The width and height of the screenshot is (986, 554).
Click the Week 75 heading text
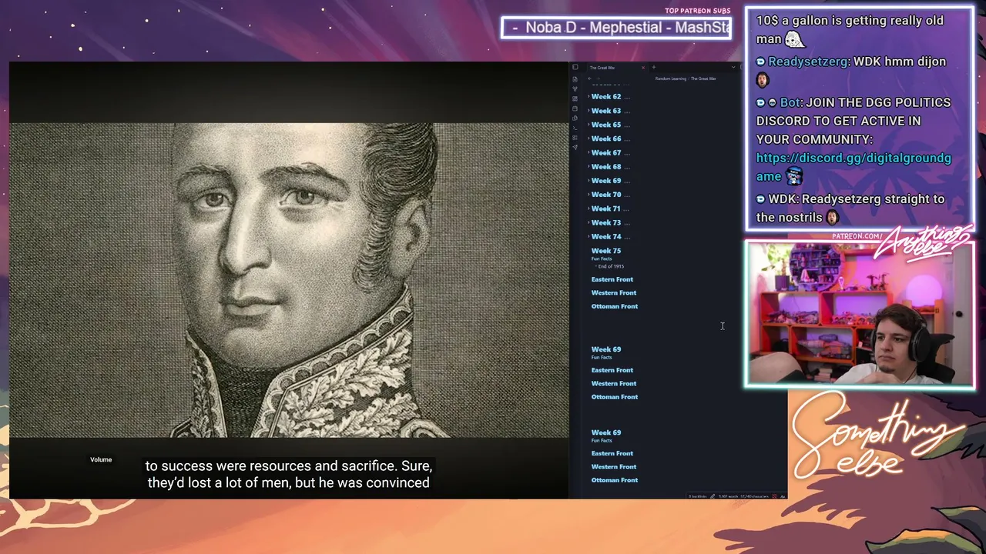point(606,251)
